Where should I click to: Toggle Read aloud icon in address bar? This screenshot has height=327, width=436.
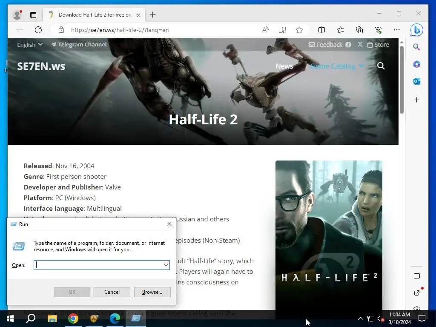(266, 30)
